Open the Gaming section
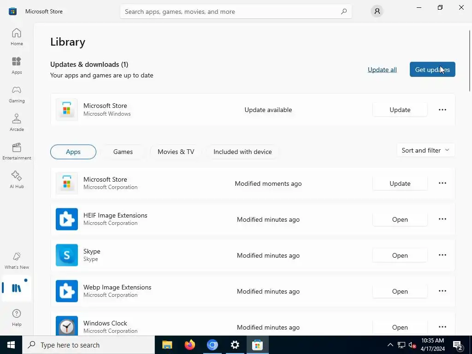 17,94
